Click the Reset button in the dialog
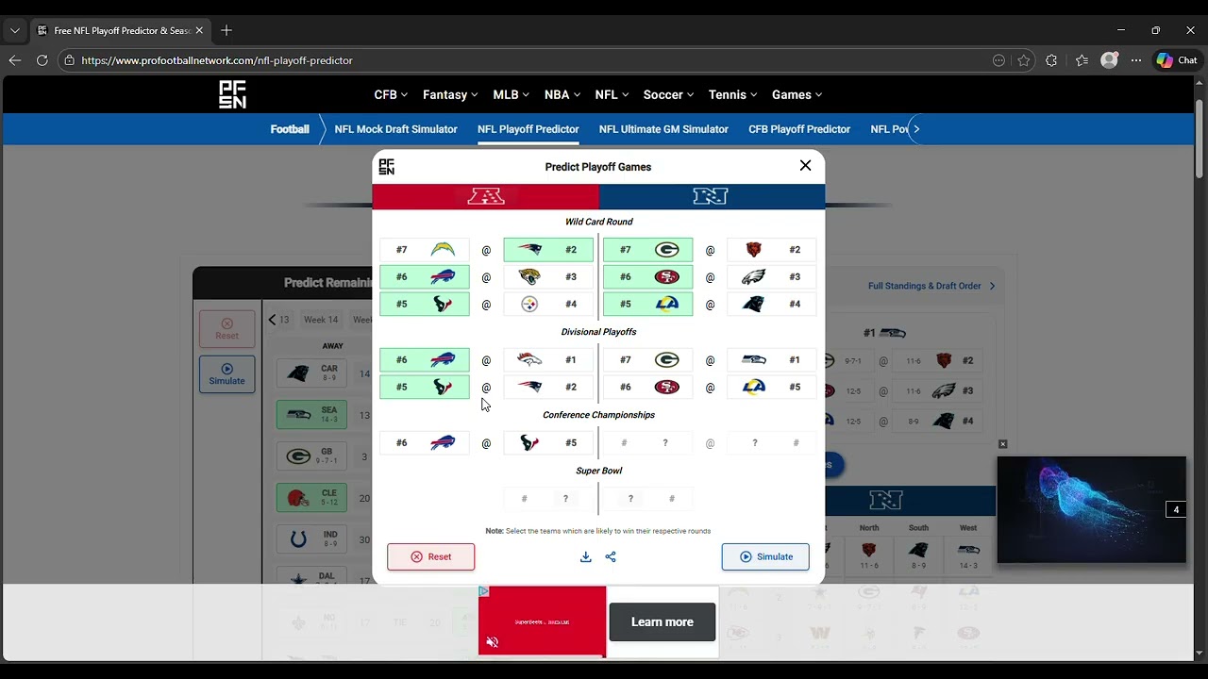The image size is (1208, 679). tap(430, 556)
